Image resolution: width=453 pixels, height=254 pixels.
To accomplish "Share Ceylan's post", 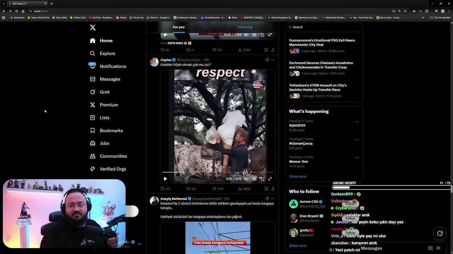I will click(x=273, y=189).
